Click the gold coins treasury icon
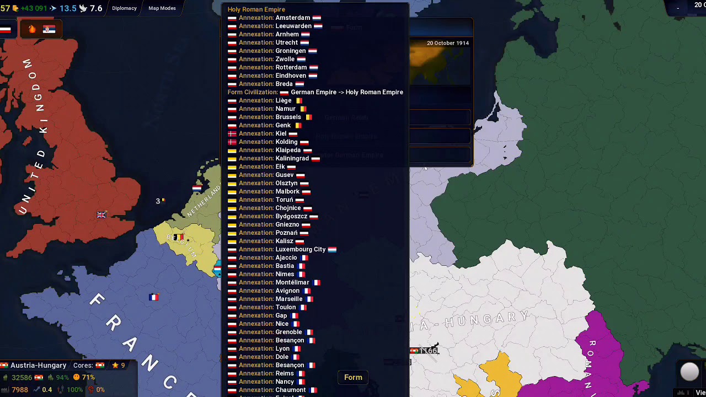Image resolution: width=706 pixels, height=397 pixels. [15, 8]
